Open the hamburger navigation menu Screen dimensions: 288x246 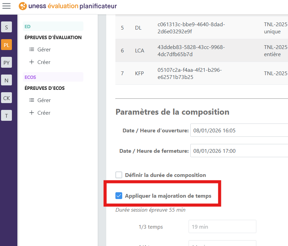tap(6, 6)
